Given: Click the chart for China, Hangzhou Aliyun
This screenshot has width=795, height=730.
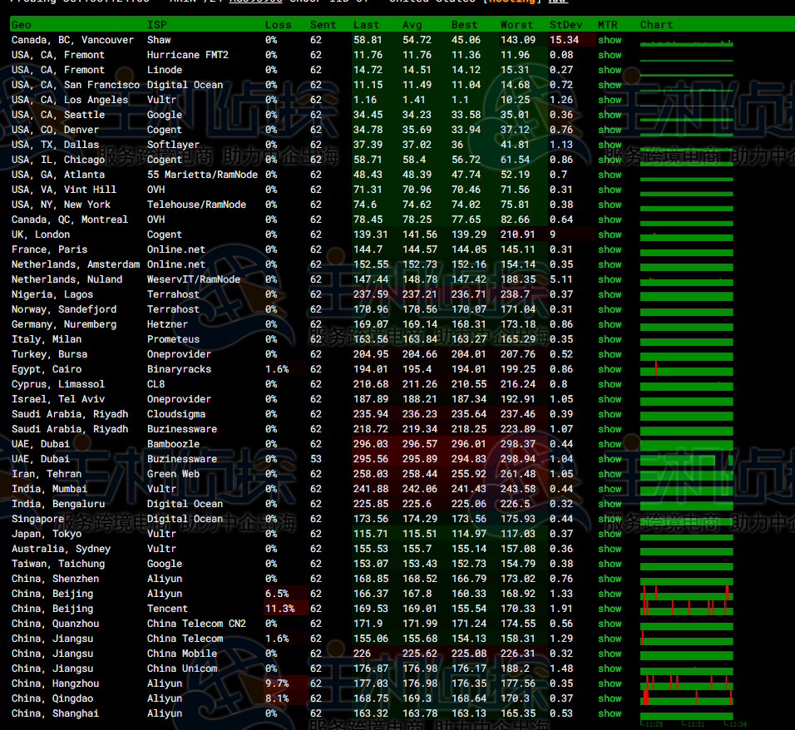Looking at the screenshot, I should (686, 683).
